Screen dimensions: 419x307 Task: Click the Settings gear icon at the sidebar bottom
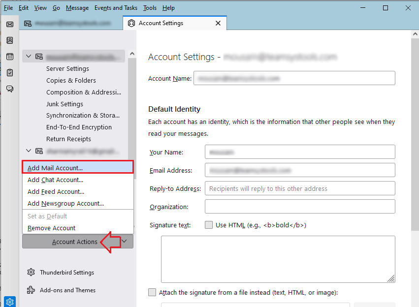10,302
